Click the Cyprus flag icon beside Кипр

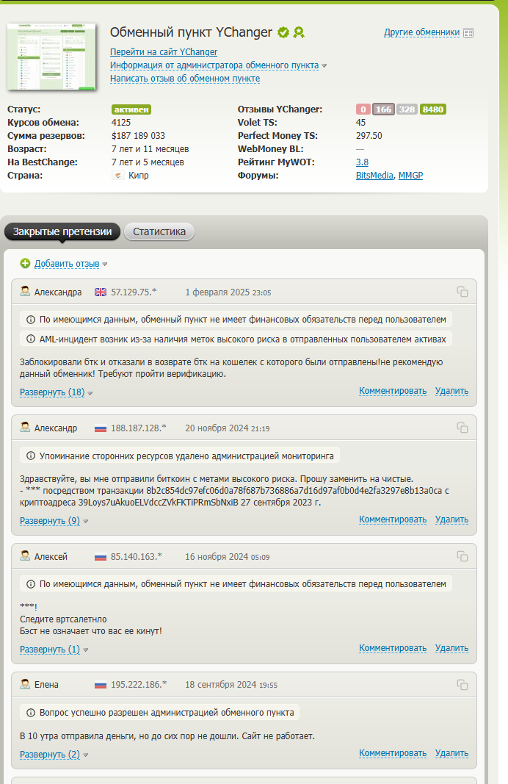(x=118, y=176)
